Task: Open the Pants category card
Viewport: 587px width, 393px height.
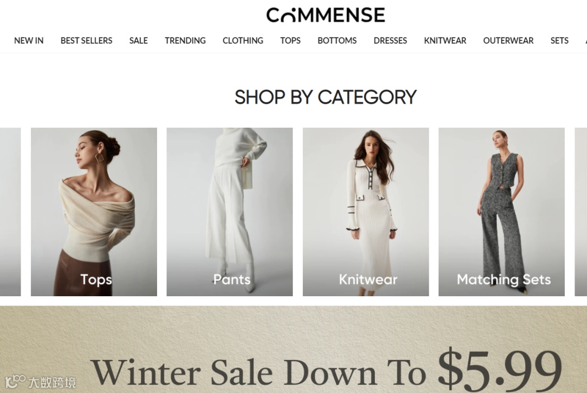Action: tap(229, 212)
